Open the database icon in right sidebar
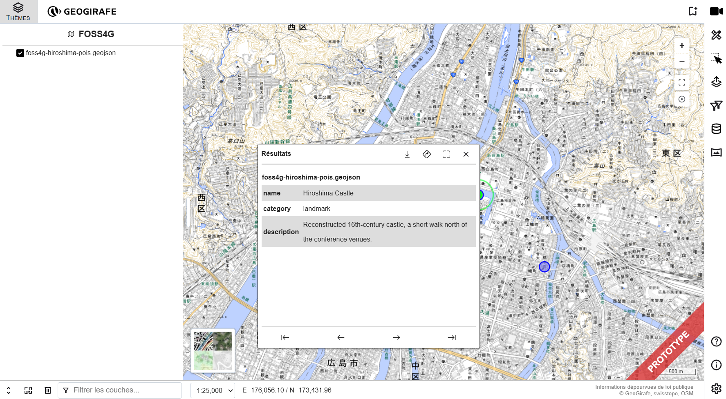 (716, 129)
